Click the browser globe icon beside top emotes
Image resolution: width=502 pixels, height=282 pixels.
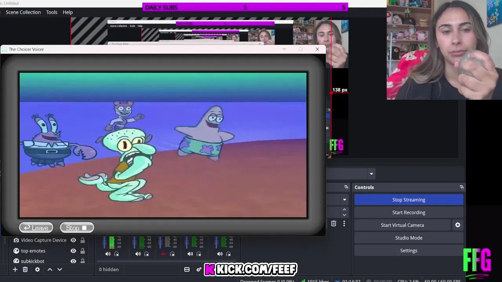click(16, 251)
